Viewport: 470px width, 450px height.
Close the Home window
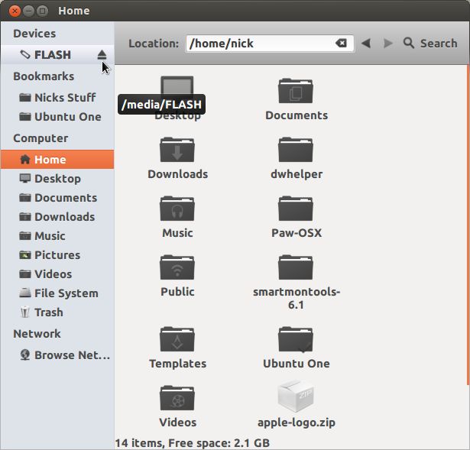point(14,11)
